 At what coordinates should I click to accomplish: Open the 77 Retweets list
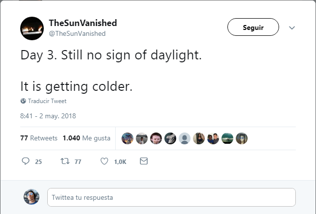point(39,138)
